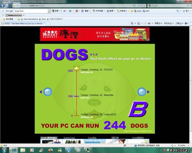
Task: Click the Windows Media Player taskbar icon
Action: pyautogui.click(x=32, y=150)
